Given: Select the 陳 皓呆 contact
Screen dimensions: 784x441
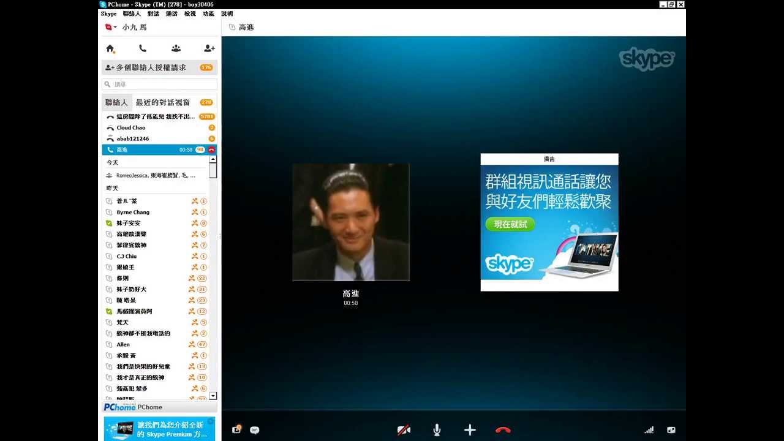Looking at the screenshot, I should (x=156, y=300).
